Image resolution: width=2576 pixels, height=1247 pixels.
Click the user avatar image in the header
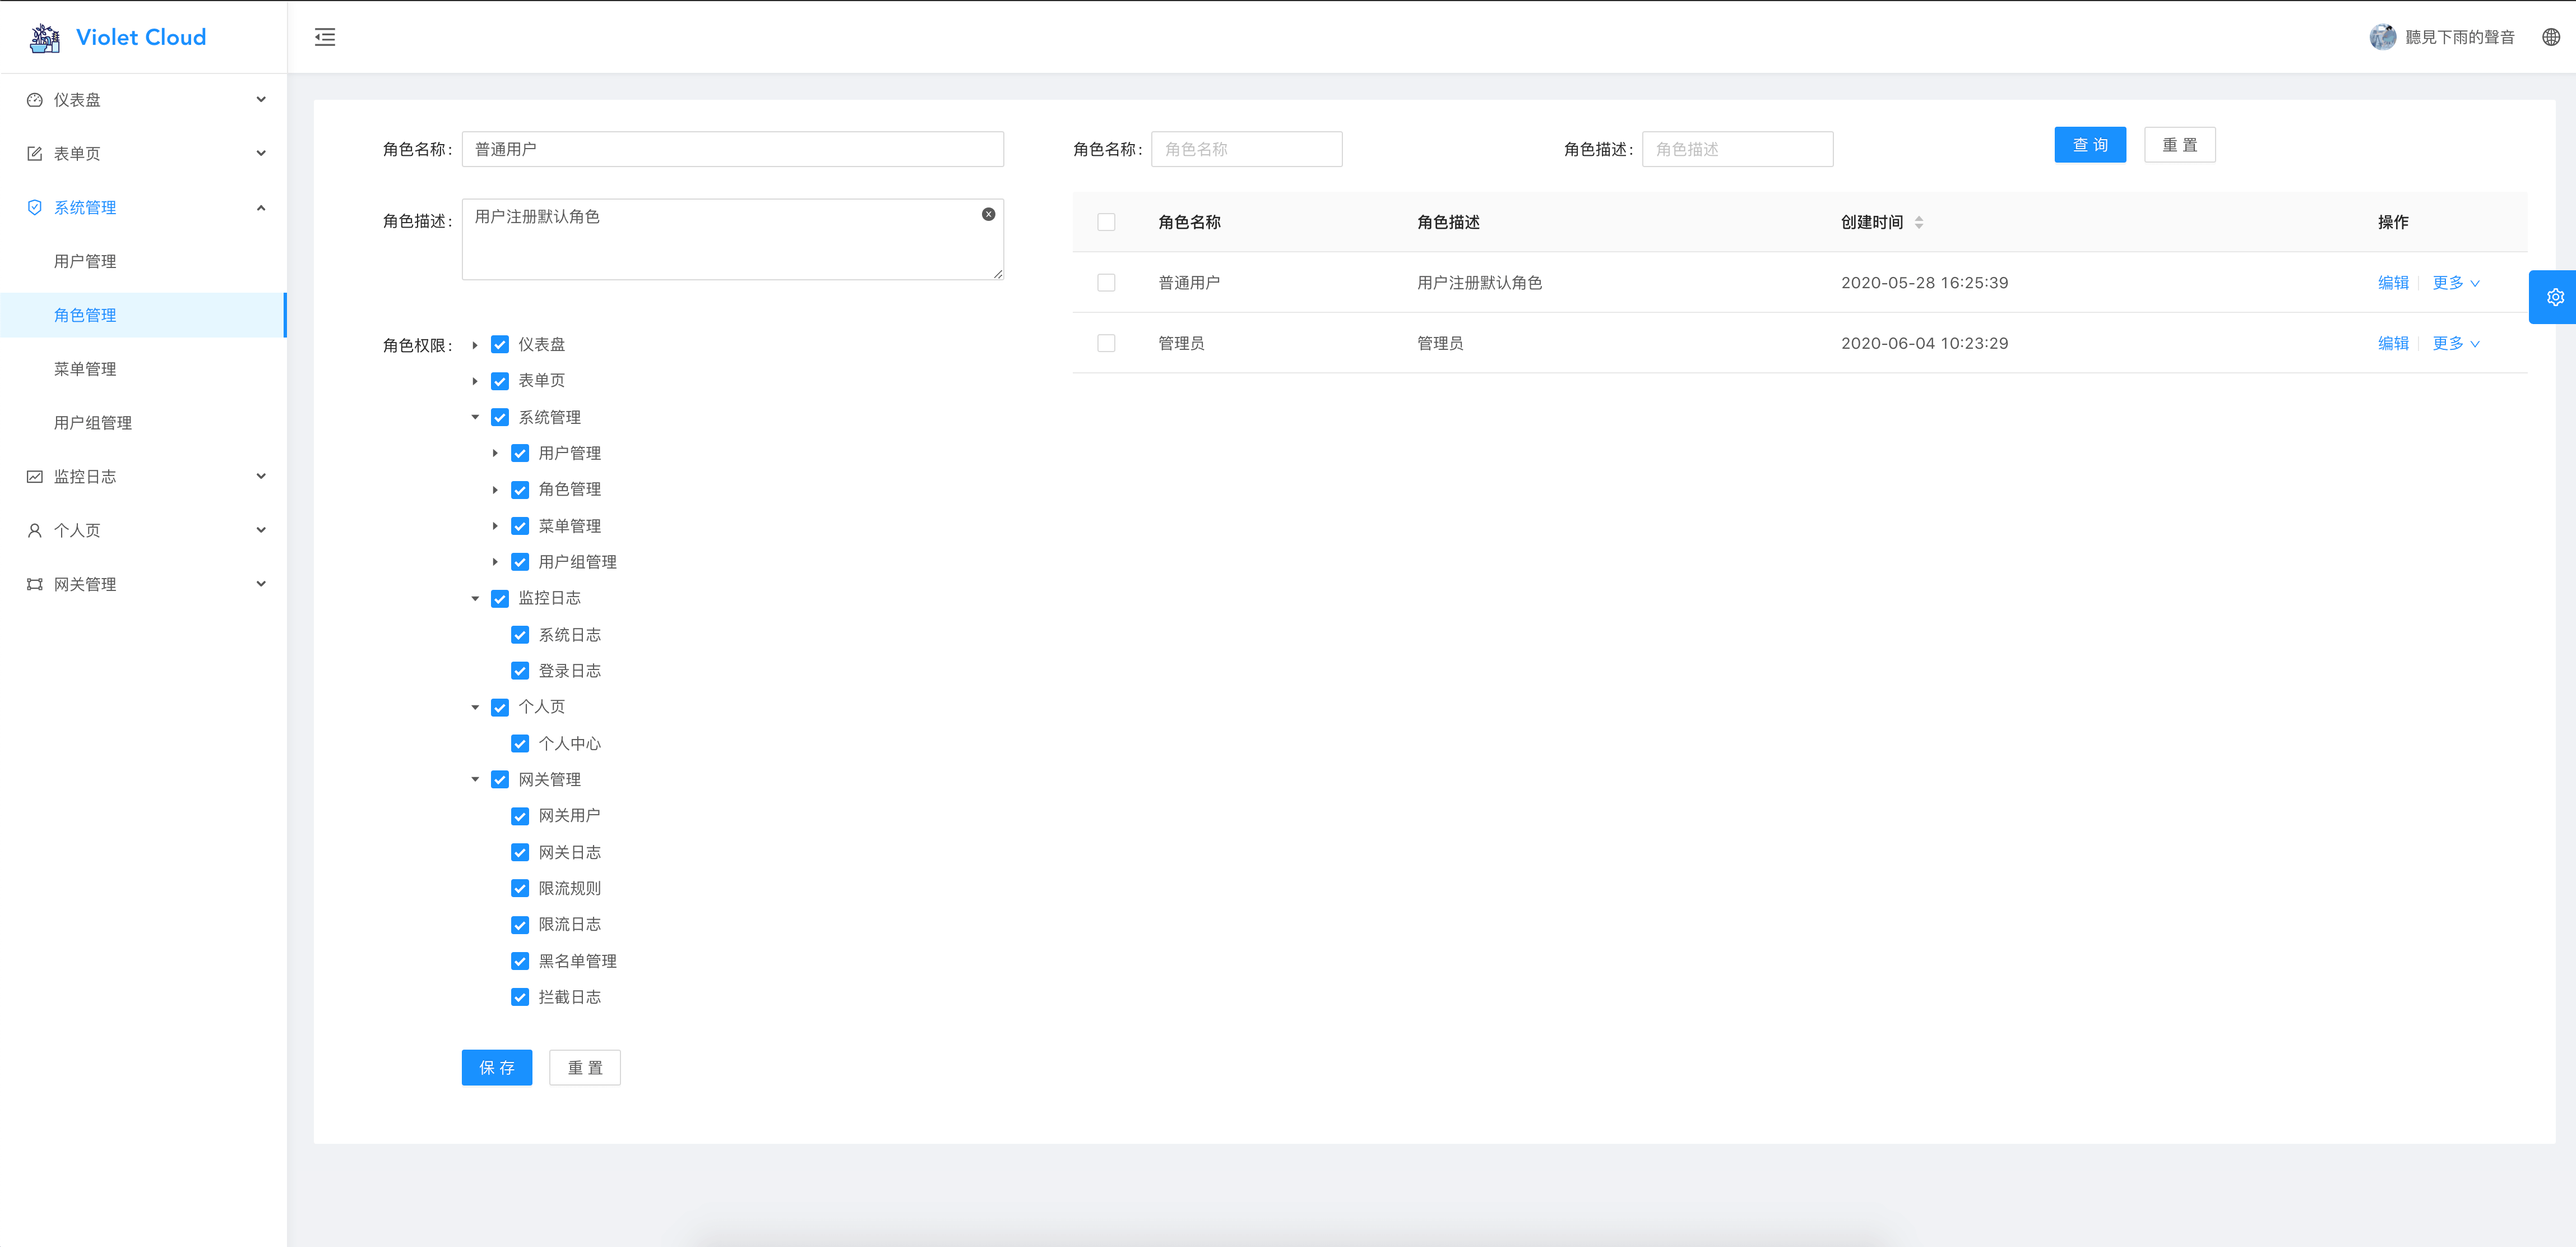click(x=2382, y=37)
